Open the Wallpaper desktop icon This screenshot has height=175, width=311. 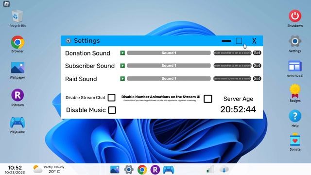pyautogui.click(x=17, y=68)
